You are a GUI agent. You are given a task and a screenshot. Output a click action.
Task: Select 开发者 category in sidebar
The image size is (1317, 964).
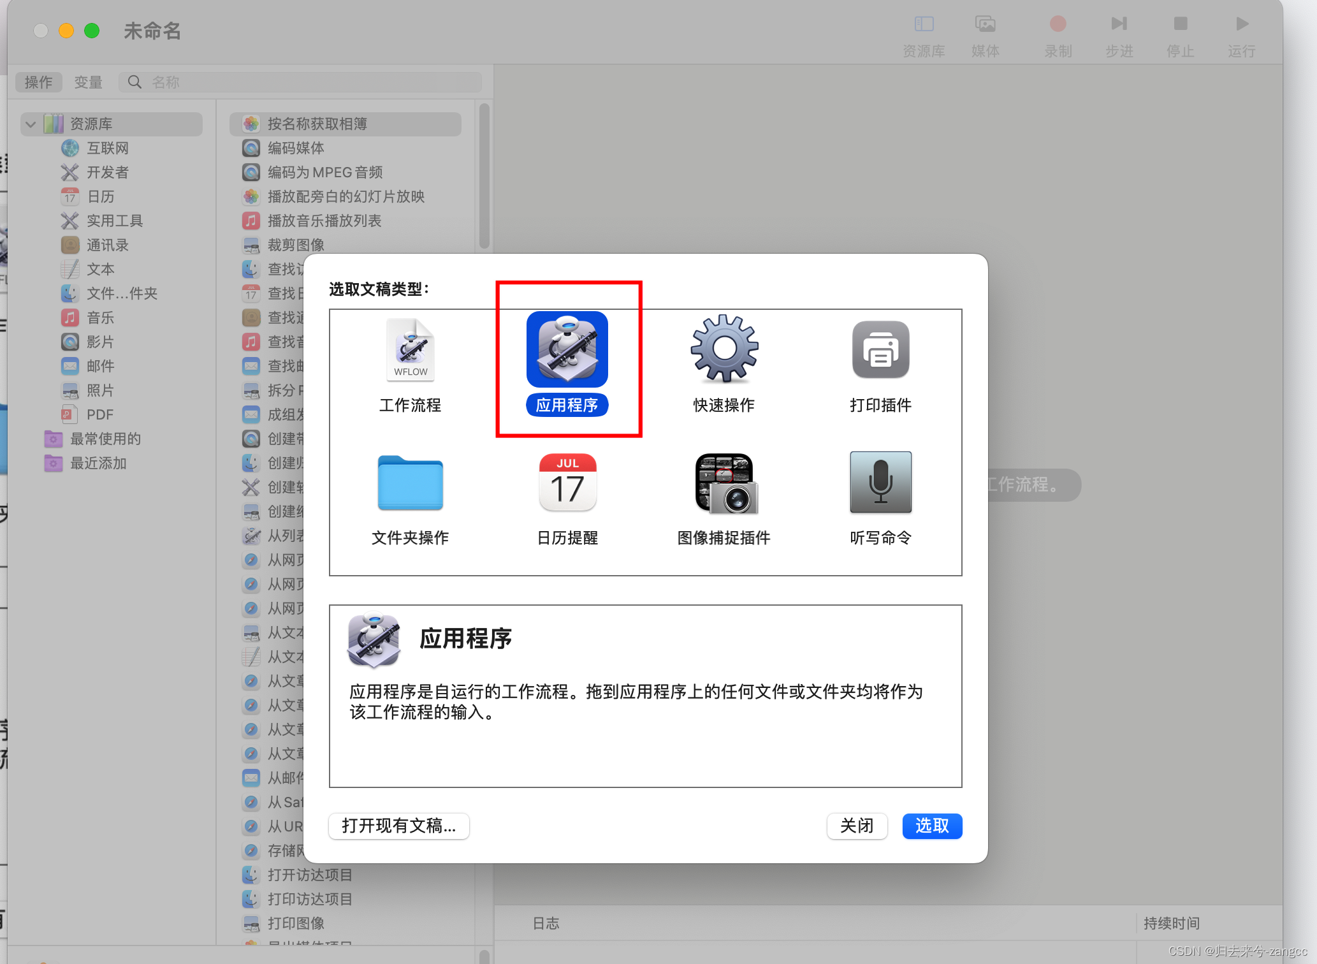click(x=108, y=172)
